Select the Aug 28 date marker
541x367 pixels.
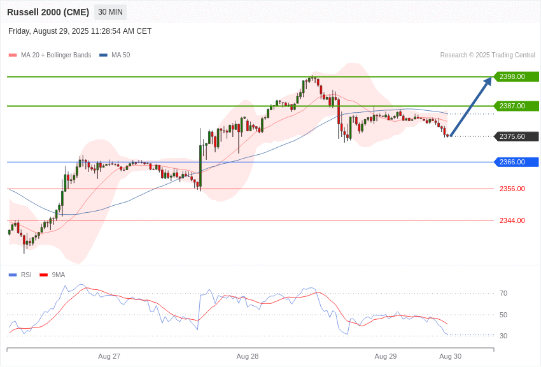coord(248,356)
